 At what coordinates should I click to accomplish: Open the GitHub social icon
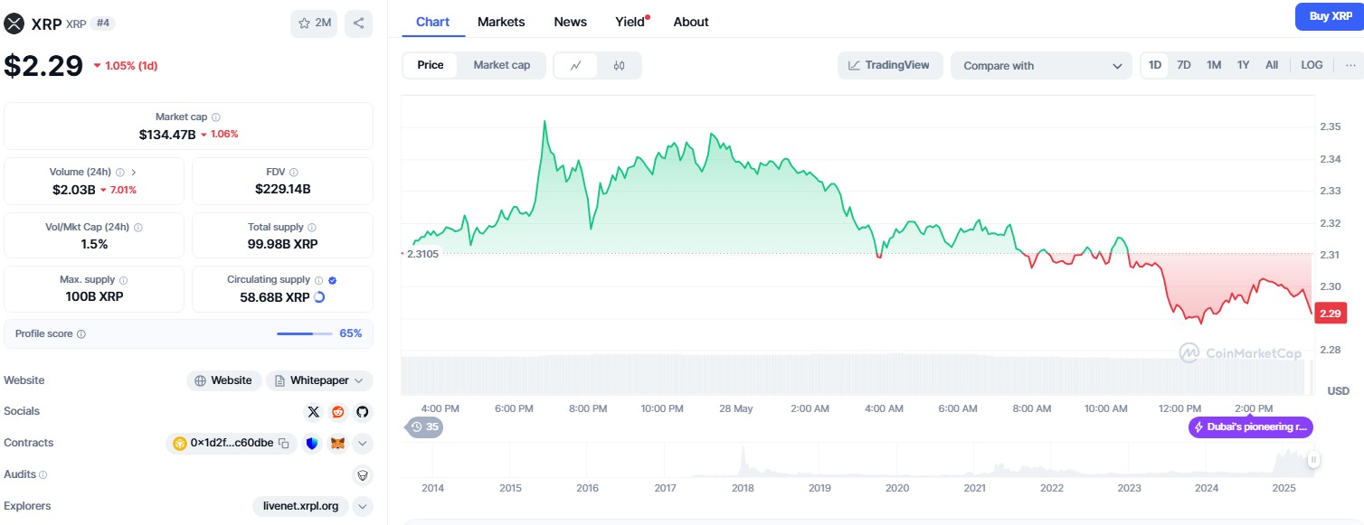point(362,412)
